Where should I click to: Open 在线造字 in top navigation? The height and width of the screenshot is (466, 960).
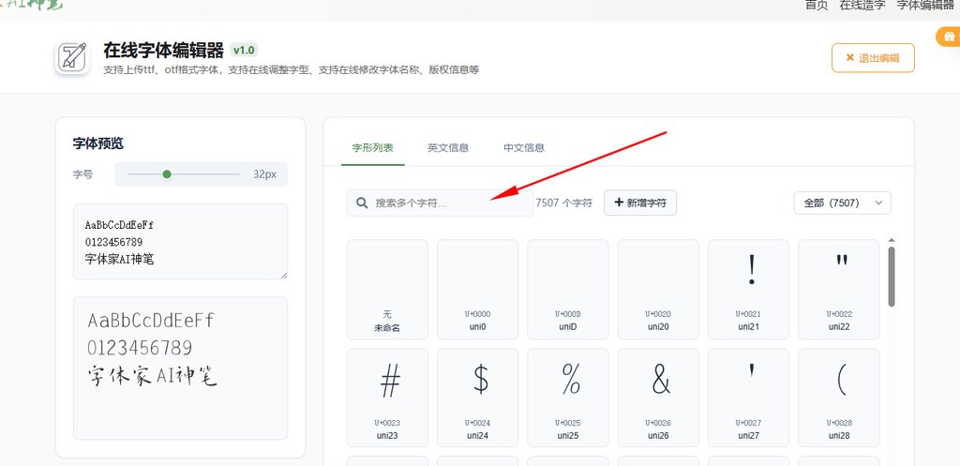click(x=862, y=5)
